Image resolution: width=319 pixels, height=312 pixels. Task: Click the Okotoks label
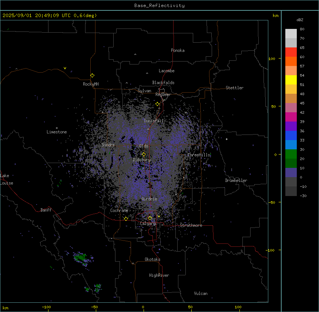point(152,259)
